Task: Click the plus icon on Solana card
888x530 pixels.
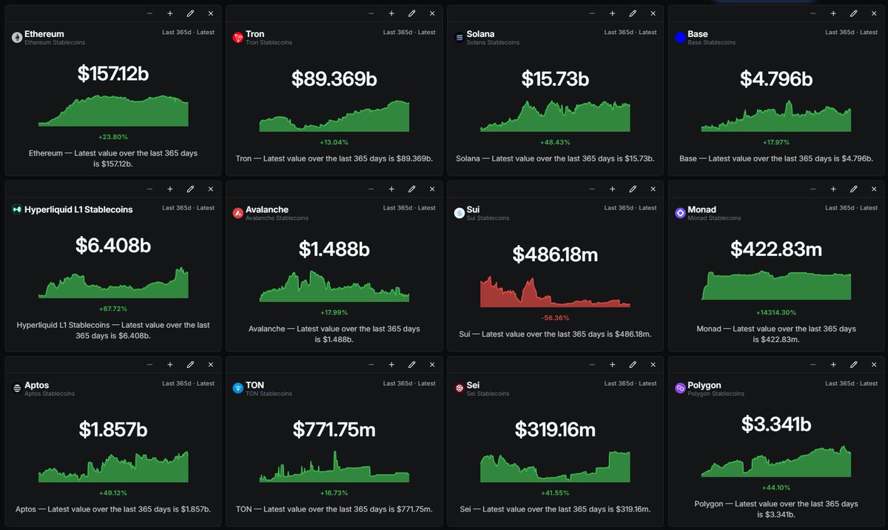Action: click(613, 13)
